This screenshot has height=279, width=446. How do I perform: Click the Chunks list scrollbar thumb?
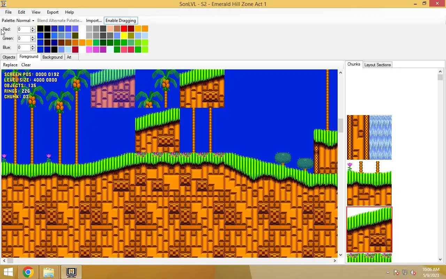pyautogui.click(x=440, y=77)
